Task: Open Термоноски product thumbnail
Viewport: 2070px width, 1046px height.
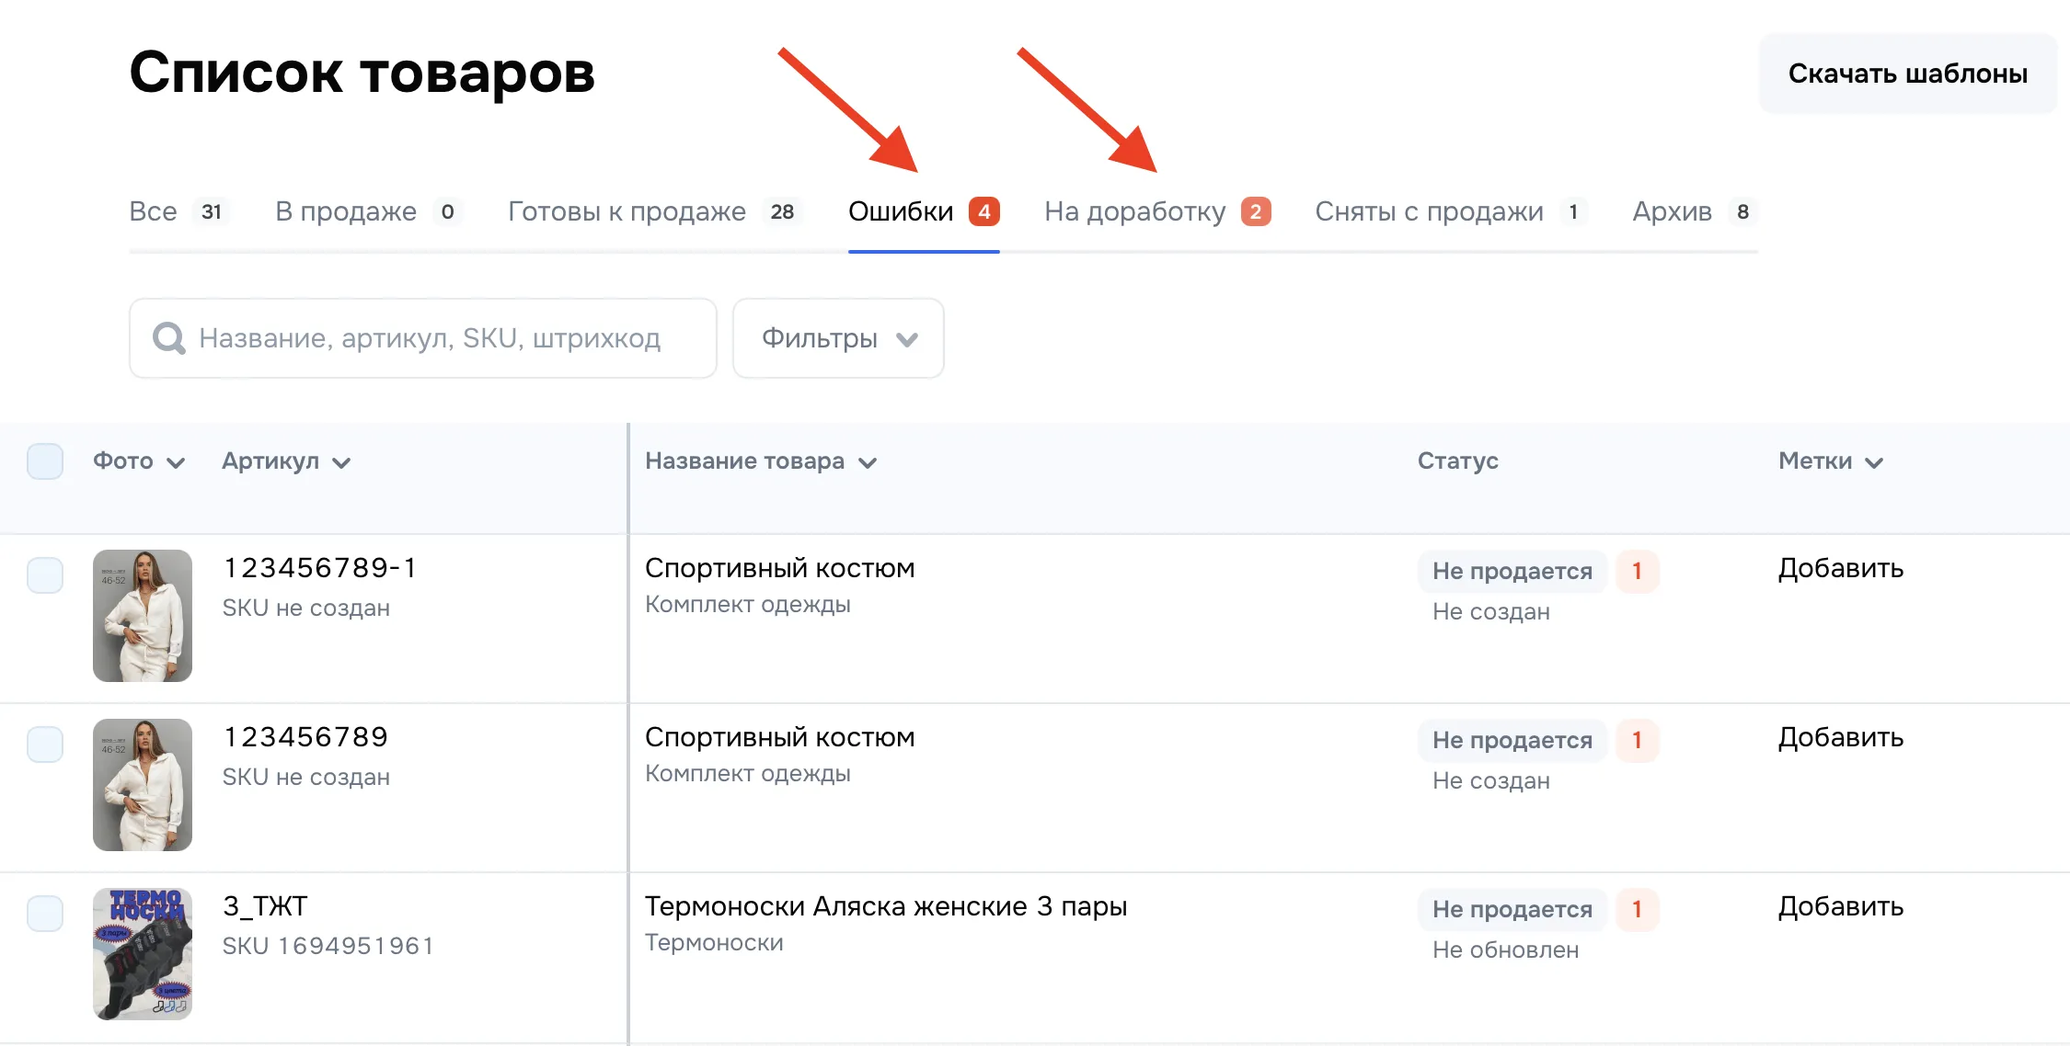Action: (143, 953)
